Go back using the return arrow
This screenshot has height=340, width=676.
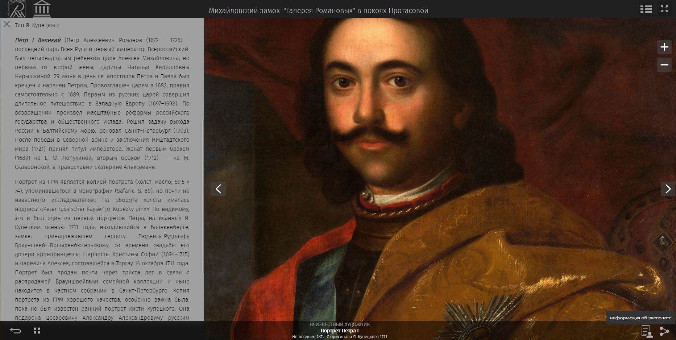coord(15,331)
